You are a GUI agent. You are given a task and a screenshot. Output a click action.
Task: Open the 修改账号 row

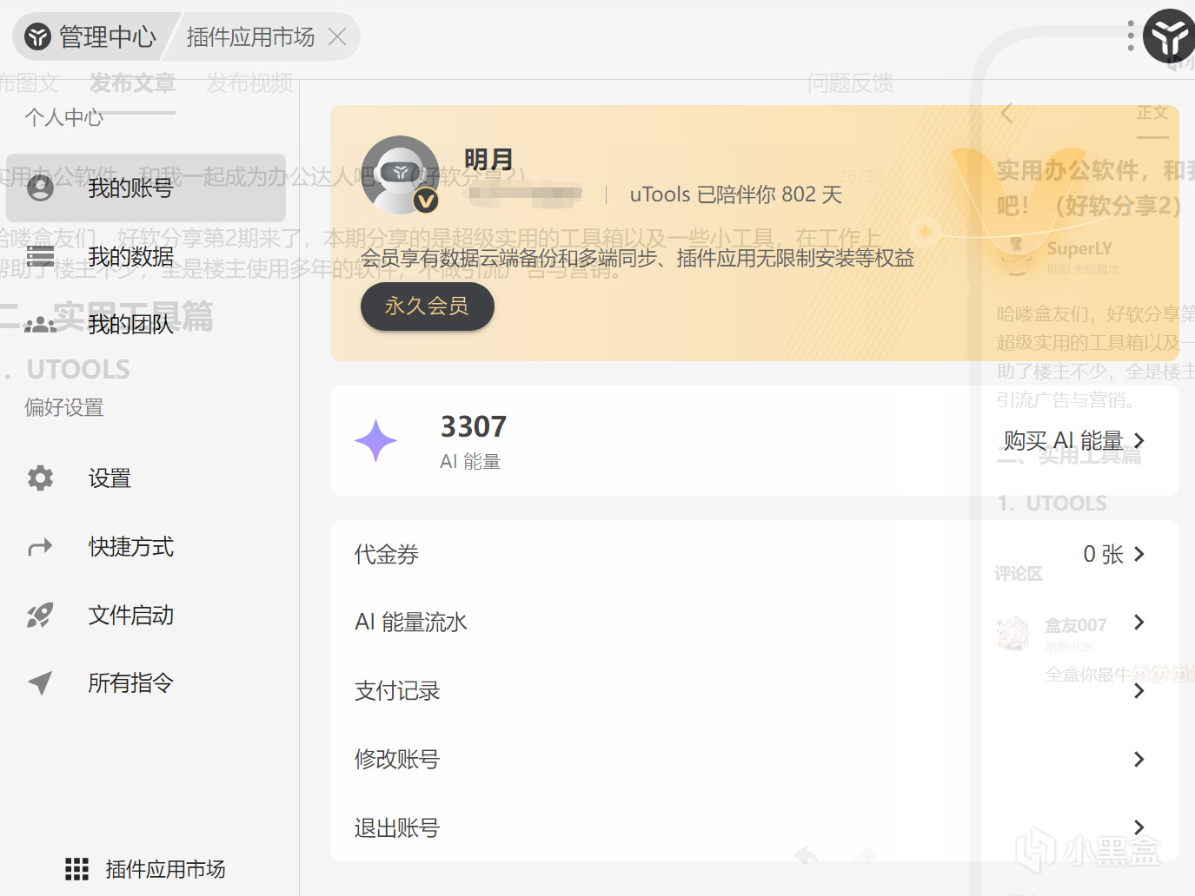pos(754,760)
